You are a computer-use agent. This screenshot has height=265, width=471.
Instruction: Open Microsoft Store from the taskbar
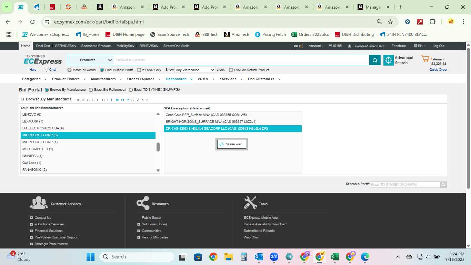coord(198,257)
